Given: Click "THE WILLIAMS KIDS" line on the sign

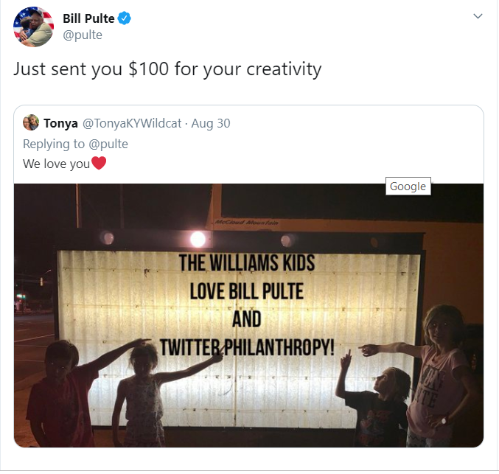Looking at the screenshot, I should (x=246, y=262).
